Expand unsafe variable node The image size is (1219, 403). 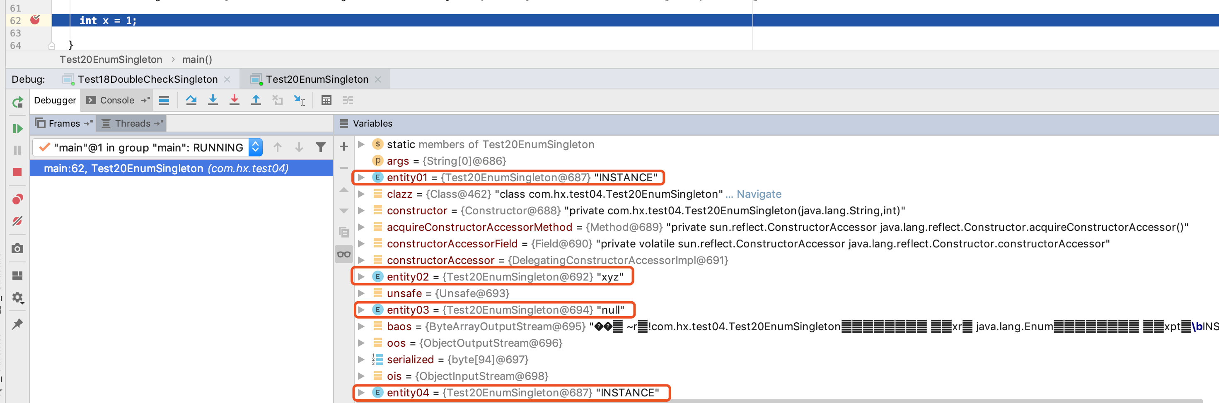(x=361, y=293)
